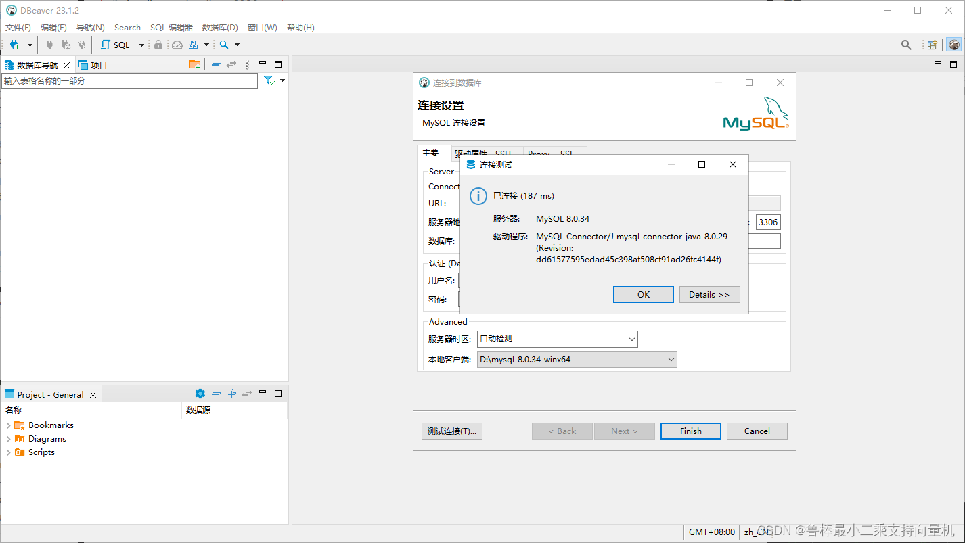The height and width of the screenshot is (543, 965).
Task: Open the 编辑(E) menu
Action: click(53, 28)
